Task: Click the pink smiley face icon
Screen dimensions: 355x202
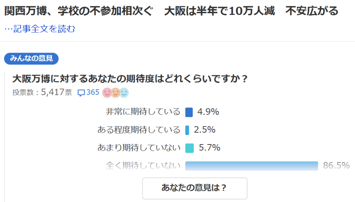Action: tap(107, 93)
